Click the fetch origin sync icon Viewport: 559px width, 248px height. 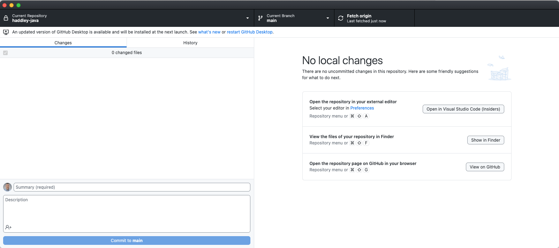point(341,18)
